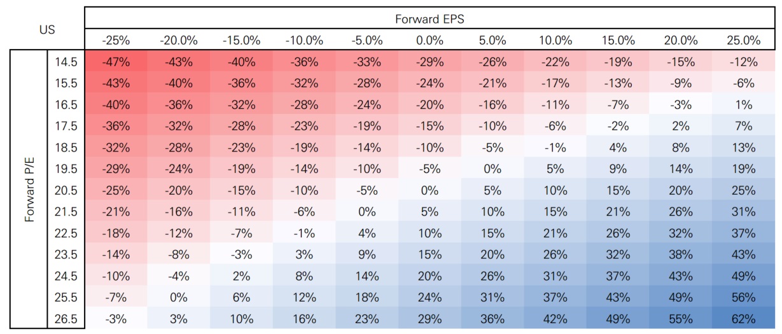Select the 26.5 Forward P/E row header

(66, 318)
